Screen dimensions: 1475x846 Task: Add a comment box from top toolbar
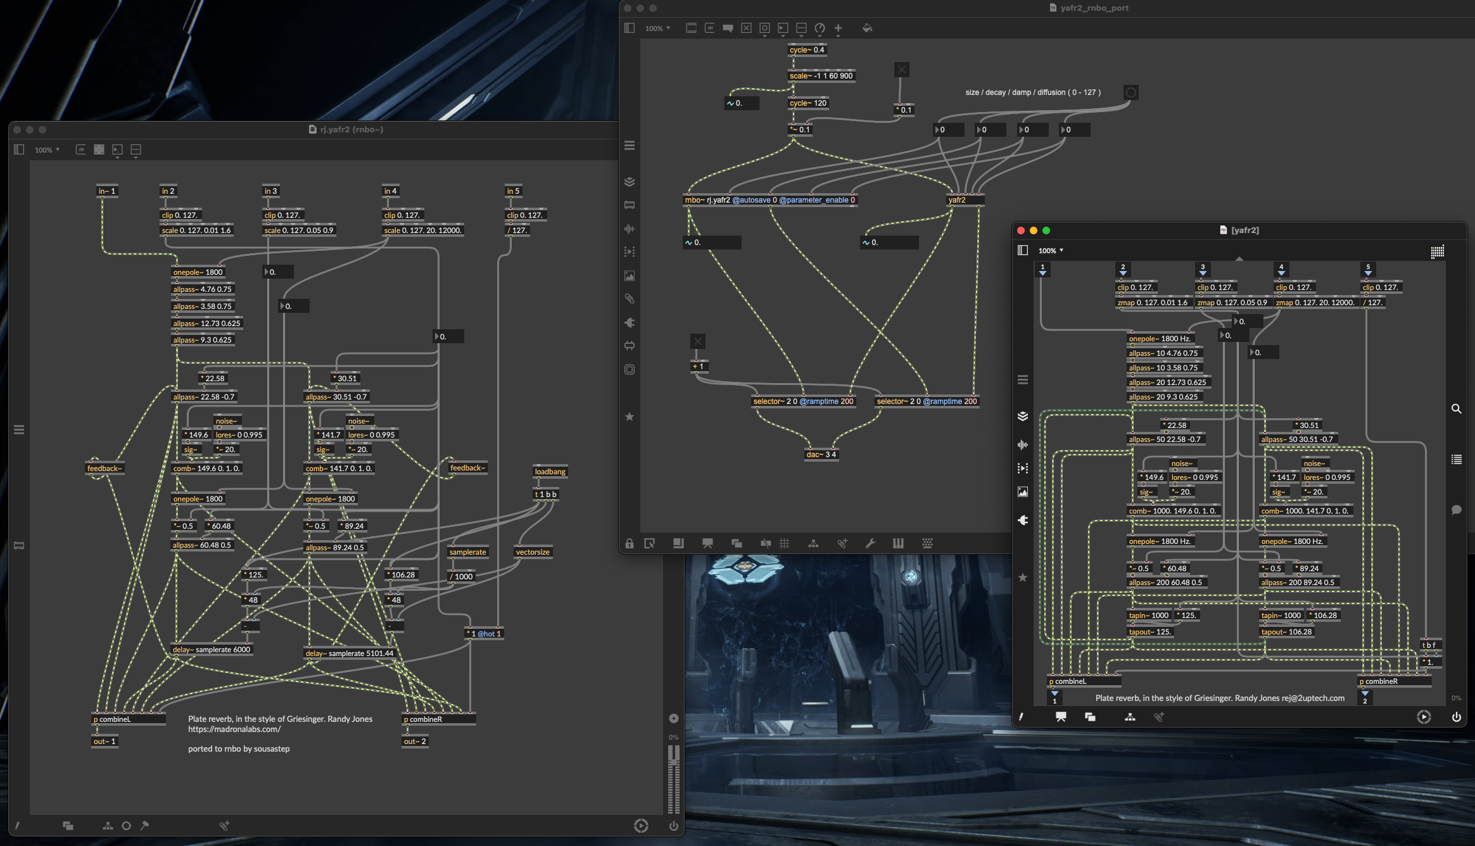tap(728, 28)
